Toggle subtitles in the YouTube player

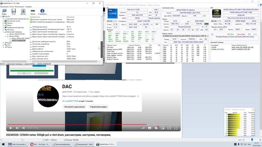pos(149,128)
